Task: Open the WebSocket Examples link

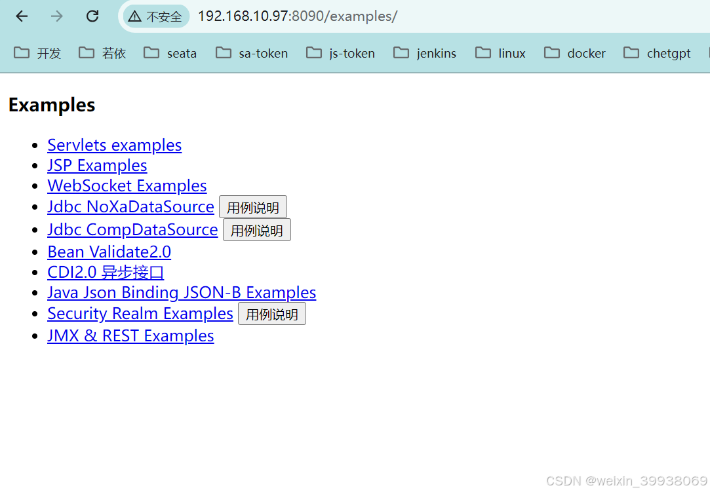Action: click(127, 185)
